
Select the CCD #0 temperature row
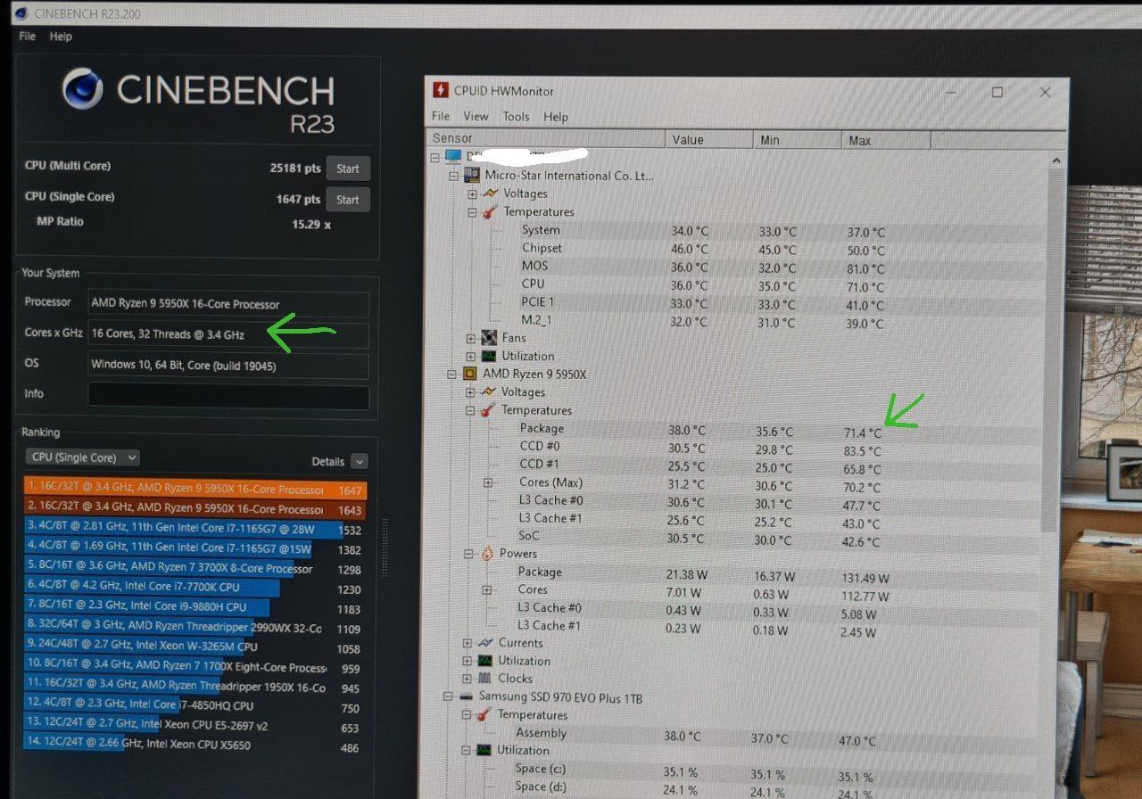(x=733, y=448)
